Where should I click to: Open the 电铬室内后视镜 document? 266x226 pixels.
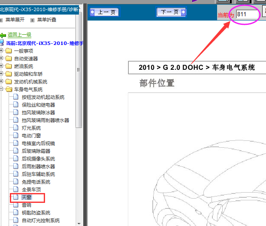[38, 143]
